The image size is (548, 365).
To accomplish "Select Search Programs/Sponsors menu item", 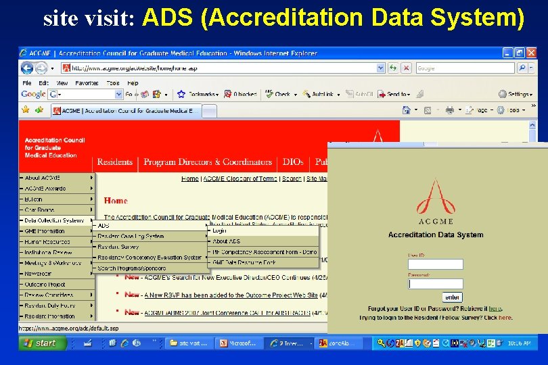I will tap(151, 268).
